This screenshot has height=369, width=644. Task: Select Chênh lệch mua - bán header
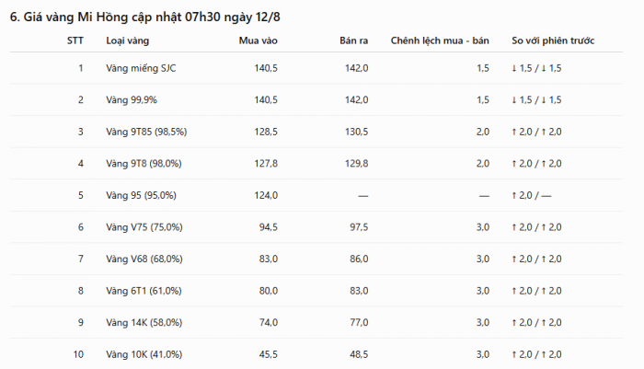(440, 40)
